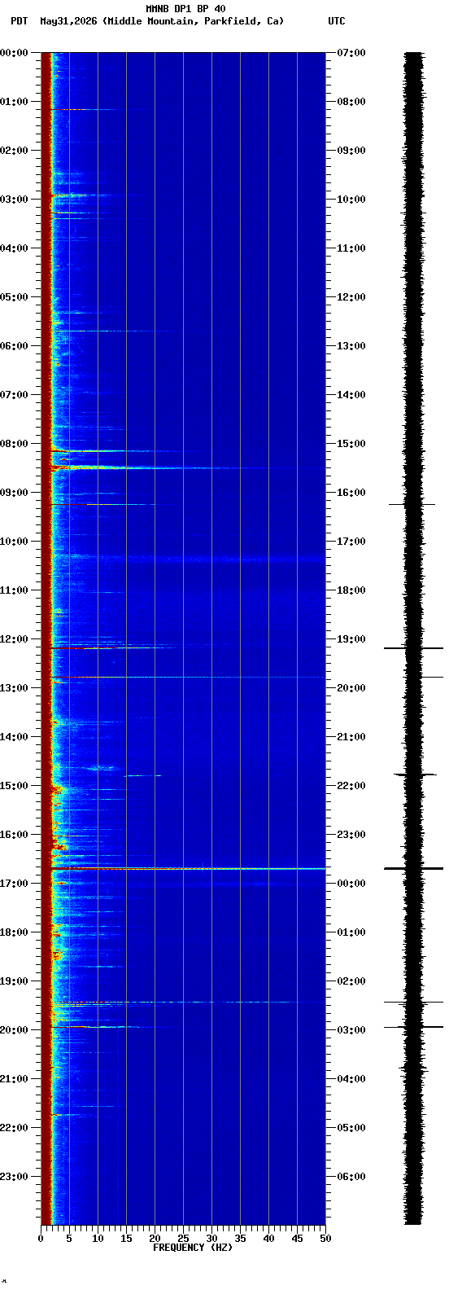Click UTC axis label "22:00"
The width and height of the screenshot is (449, 1290).
coord(351,786)
